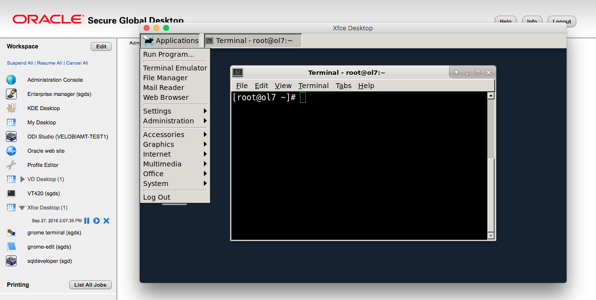Open the Administration Console globe icon
The width and height of the screenshot is (596, 300).
click(11, 80)
